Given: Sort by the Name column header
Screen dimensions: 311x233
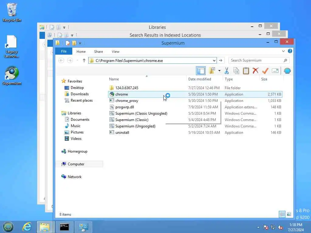Looking at the screenshot, I should 114,79.
